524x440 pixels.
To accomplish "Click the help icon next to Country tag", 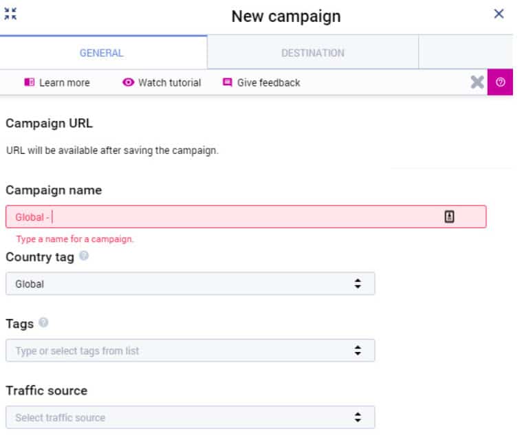I will pos(84,256).
